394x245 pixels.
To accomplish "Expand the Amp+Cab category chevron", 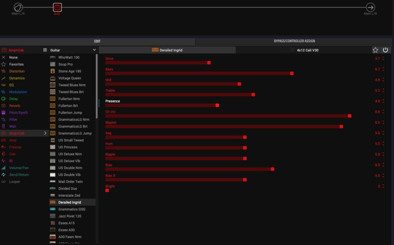I will point(45,133).
